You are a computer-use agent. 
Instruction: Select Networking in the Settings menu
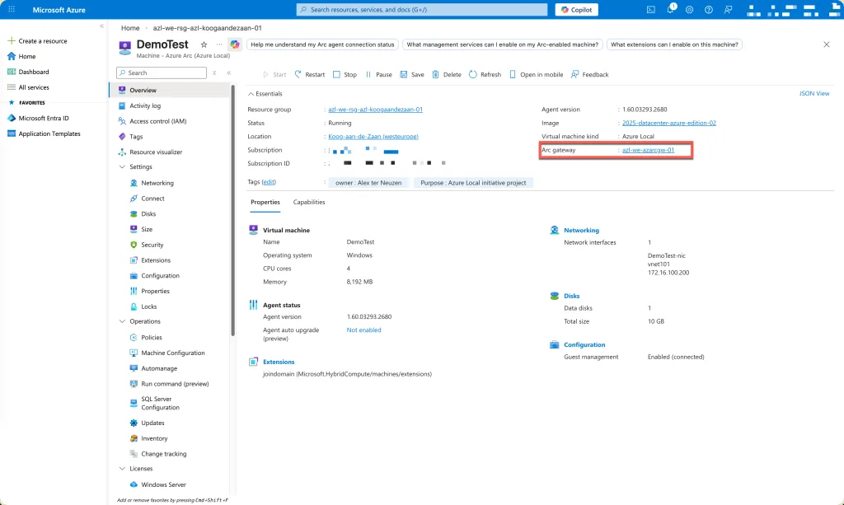click(157, 183)
